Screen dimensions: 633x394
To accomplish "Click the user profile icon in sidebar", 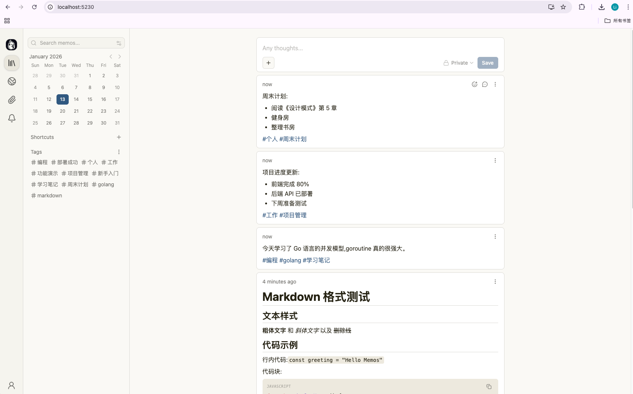I will 11,385.
